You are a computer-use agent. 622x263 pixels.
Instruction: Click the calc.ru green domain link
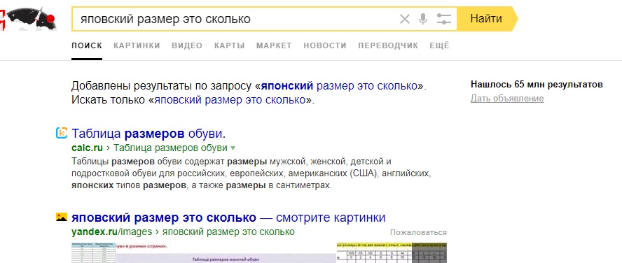click(x=88, y=148)
